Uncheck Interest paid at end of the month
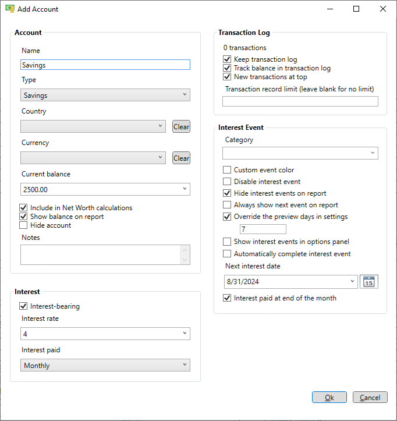The image size is (397, 421). 227,298
